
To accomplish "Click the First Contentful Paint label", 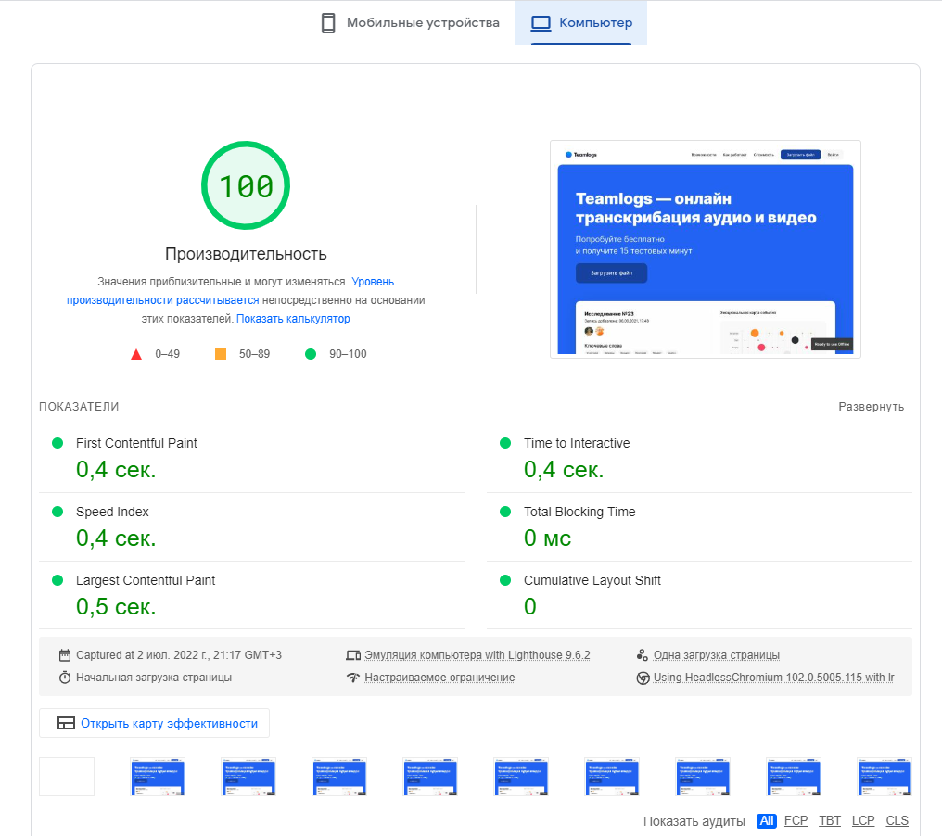I will [136, 443].
